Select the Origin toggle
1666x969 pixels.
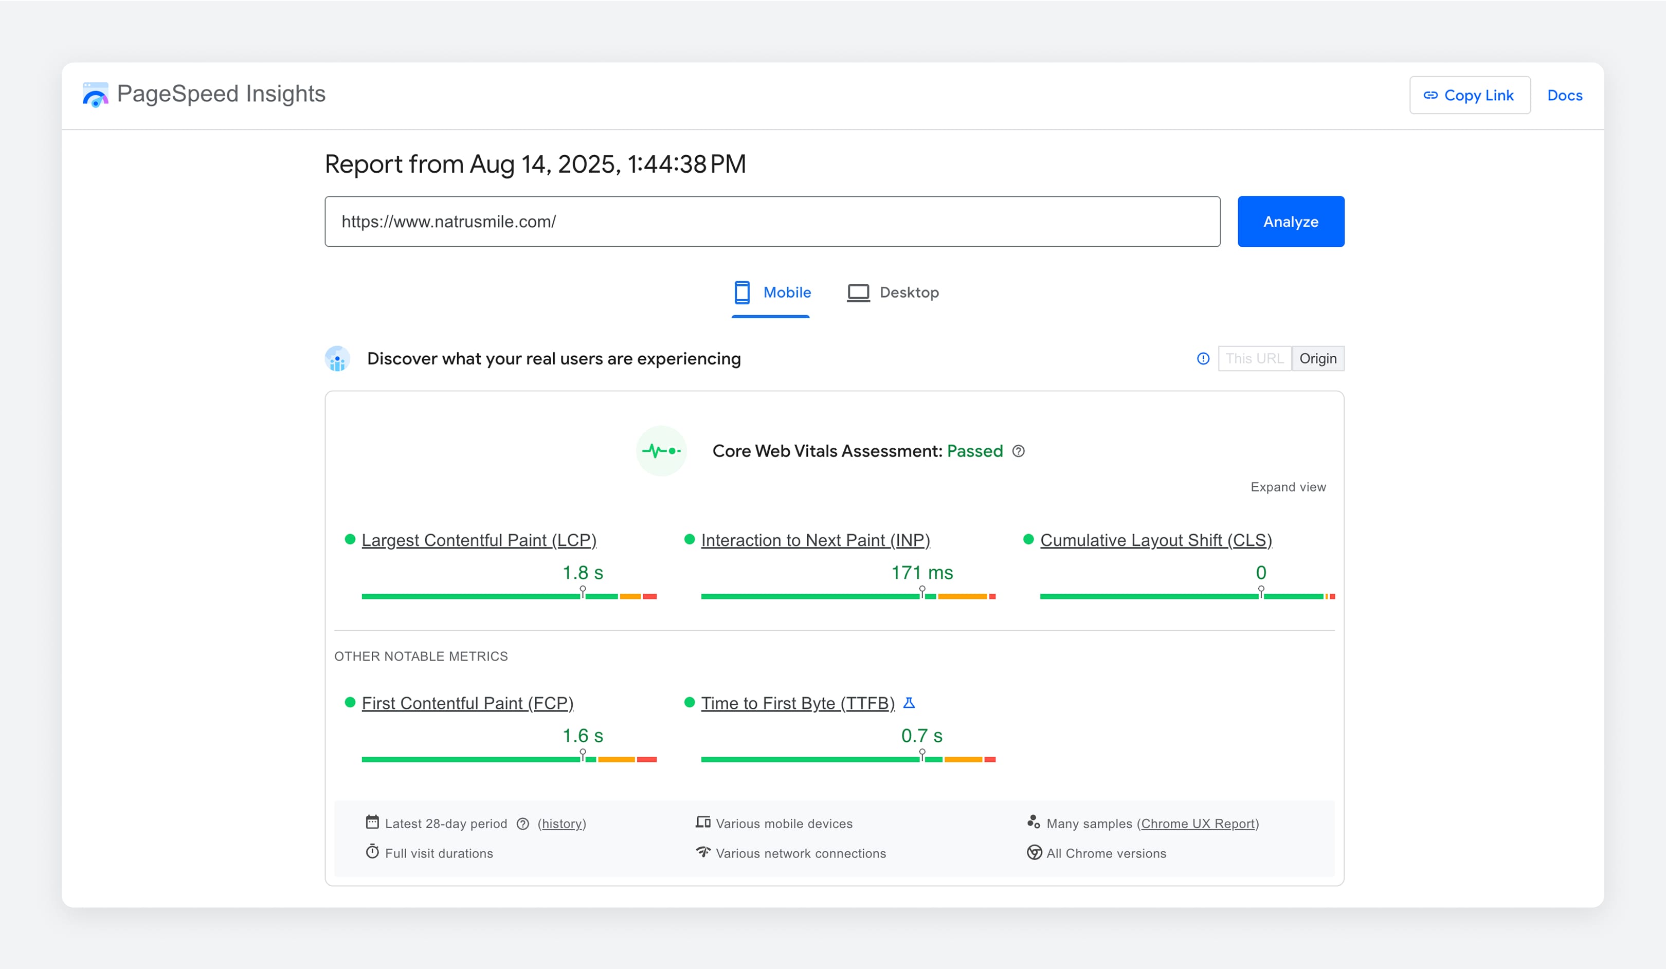pos(1317,358)
